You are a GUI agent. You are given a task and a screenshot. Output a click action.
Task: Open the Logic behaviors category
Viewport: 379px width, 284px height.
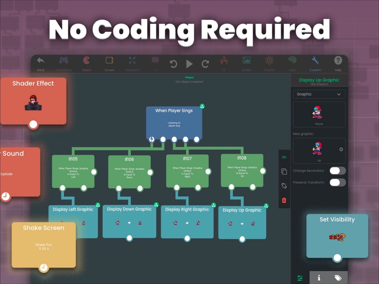tap(292, 63)
